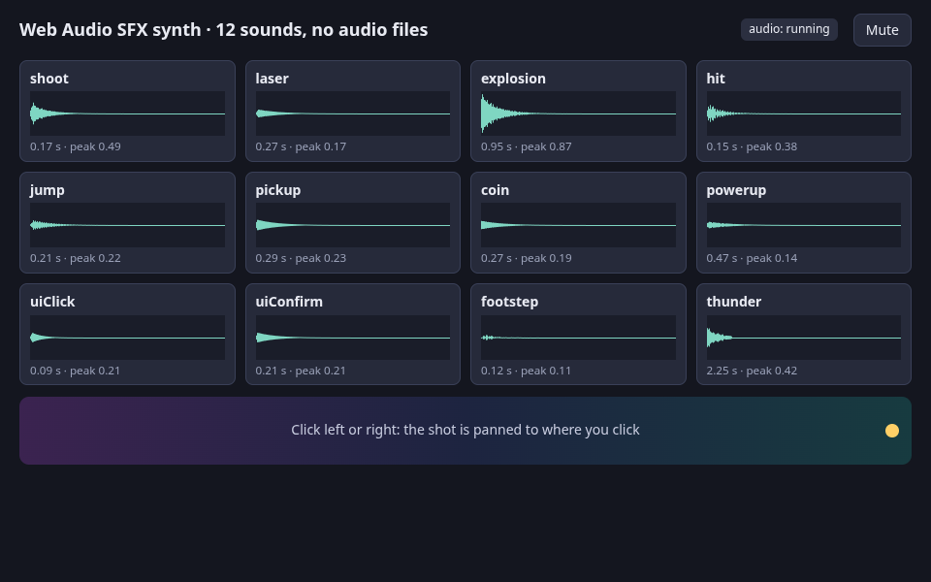Image resolution: width=931 pixels, height=582 pixels.
Task: Click the '0.09 s · peak 0.21' text
Action: point(76,371)
